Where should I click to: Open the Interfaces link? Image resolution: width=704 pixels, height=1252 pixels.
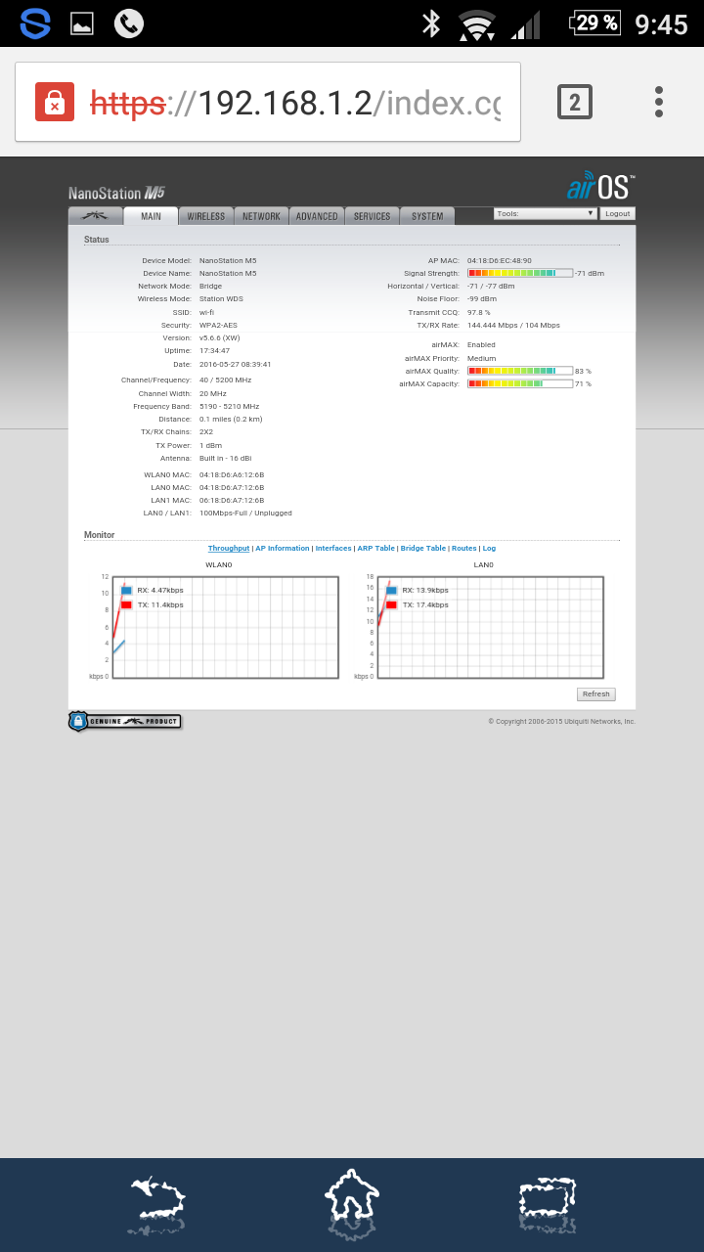tap(333, 549)
